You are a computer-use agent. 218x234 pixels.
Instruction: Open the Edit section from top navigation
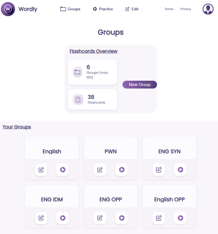(132, 9)
